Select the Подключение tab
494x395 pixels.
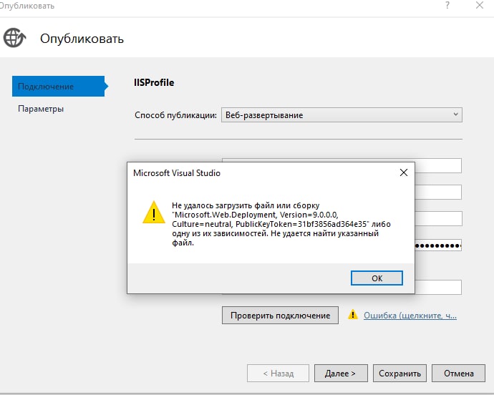(60, 86)
